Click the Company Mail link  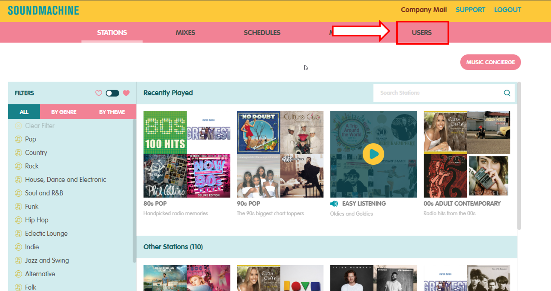point(424,10)
